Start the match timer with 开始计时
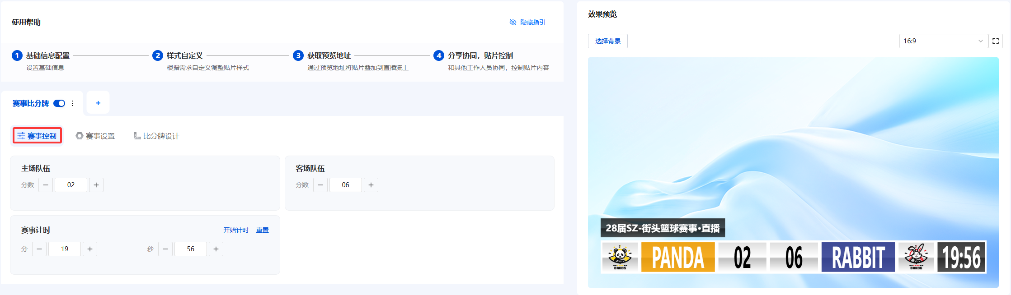This screenshot has width=1011, height=295. [236, 230]
